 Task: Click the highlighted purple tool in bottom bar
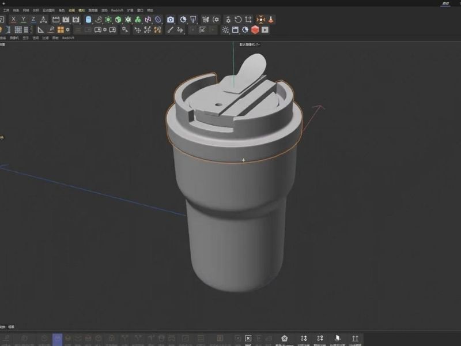[x=57, y=339]
